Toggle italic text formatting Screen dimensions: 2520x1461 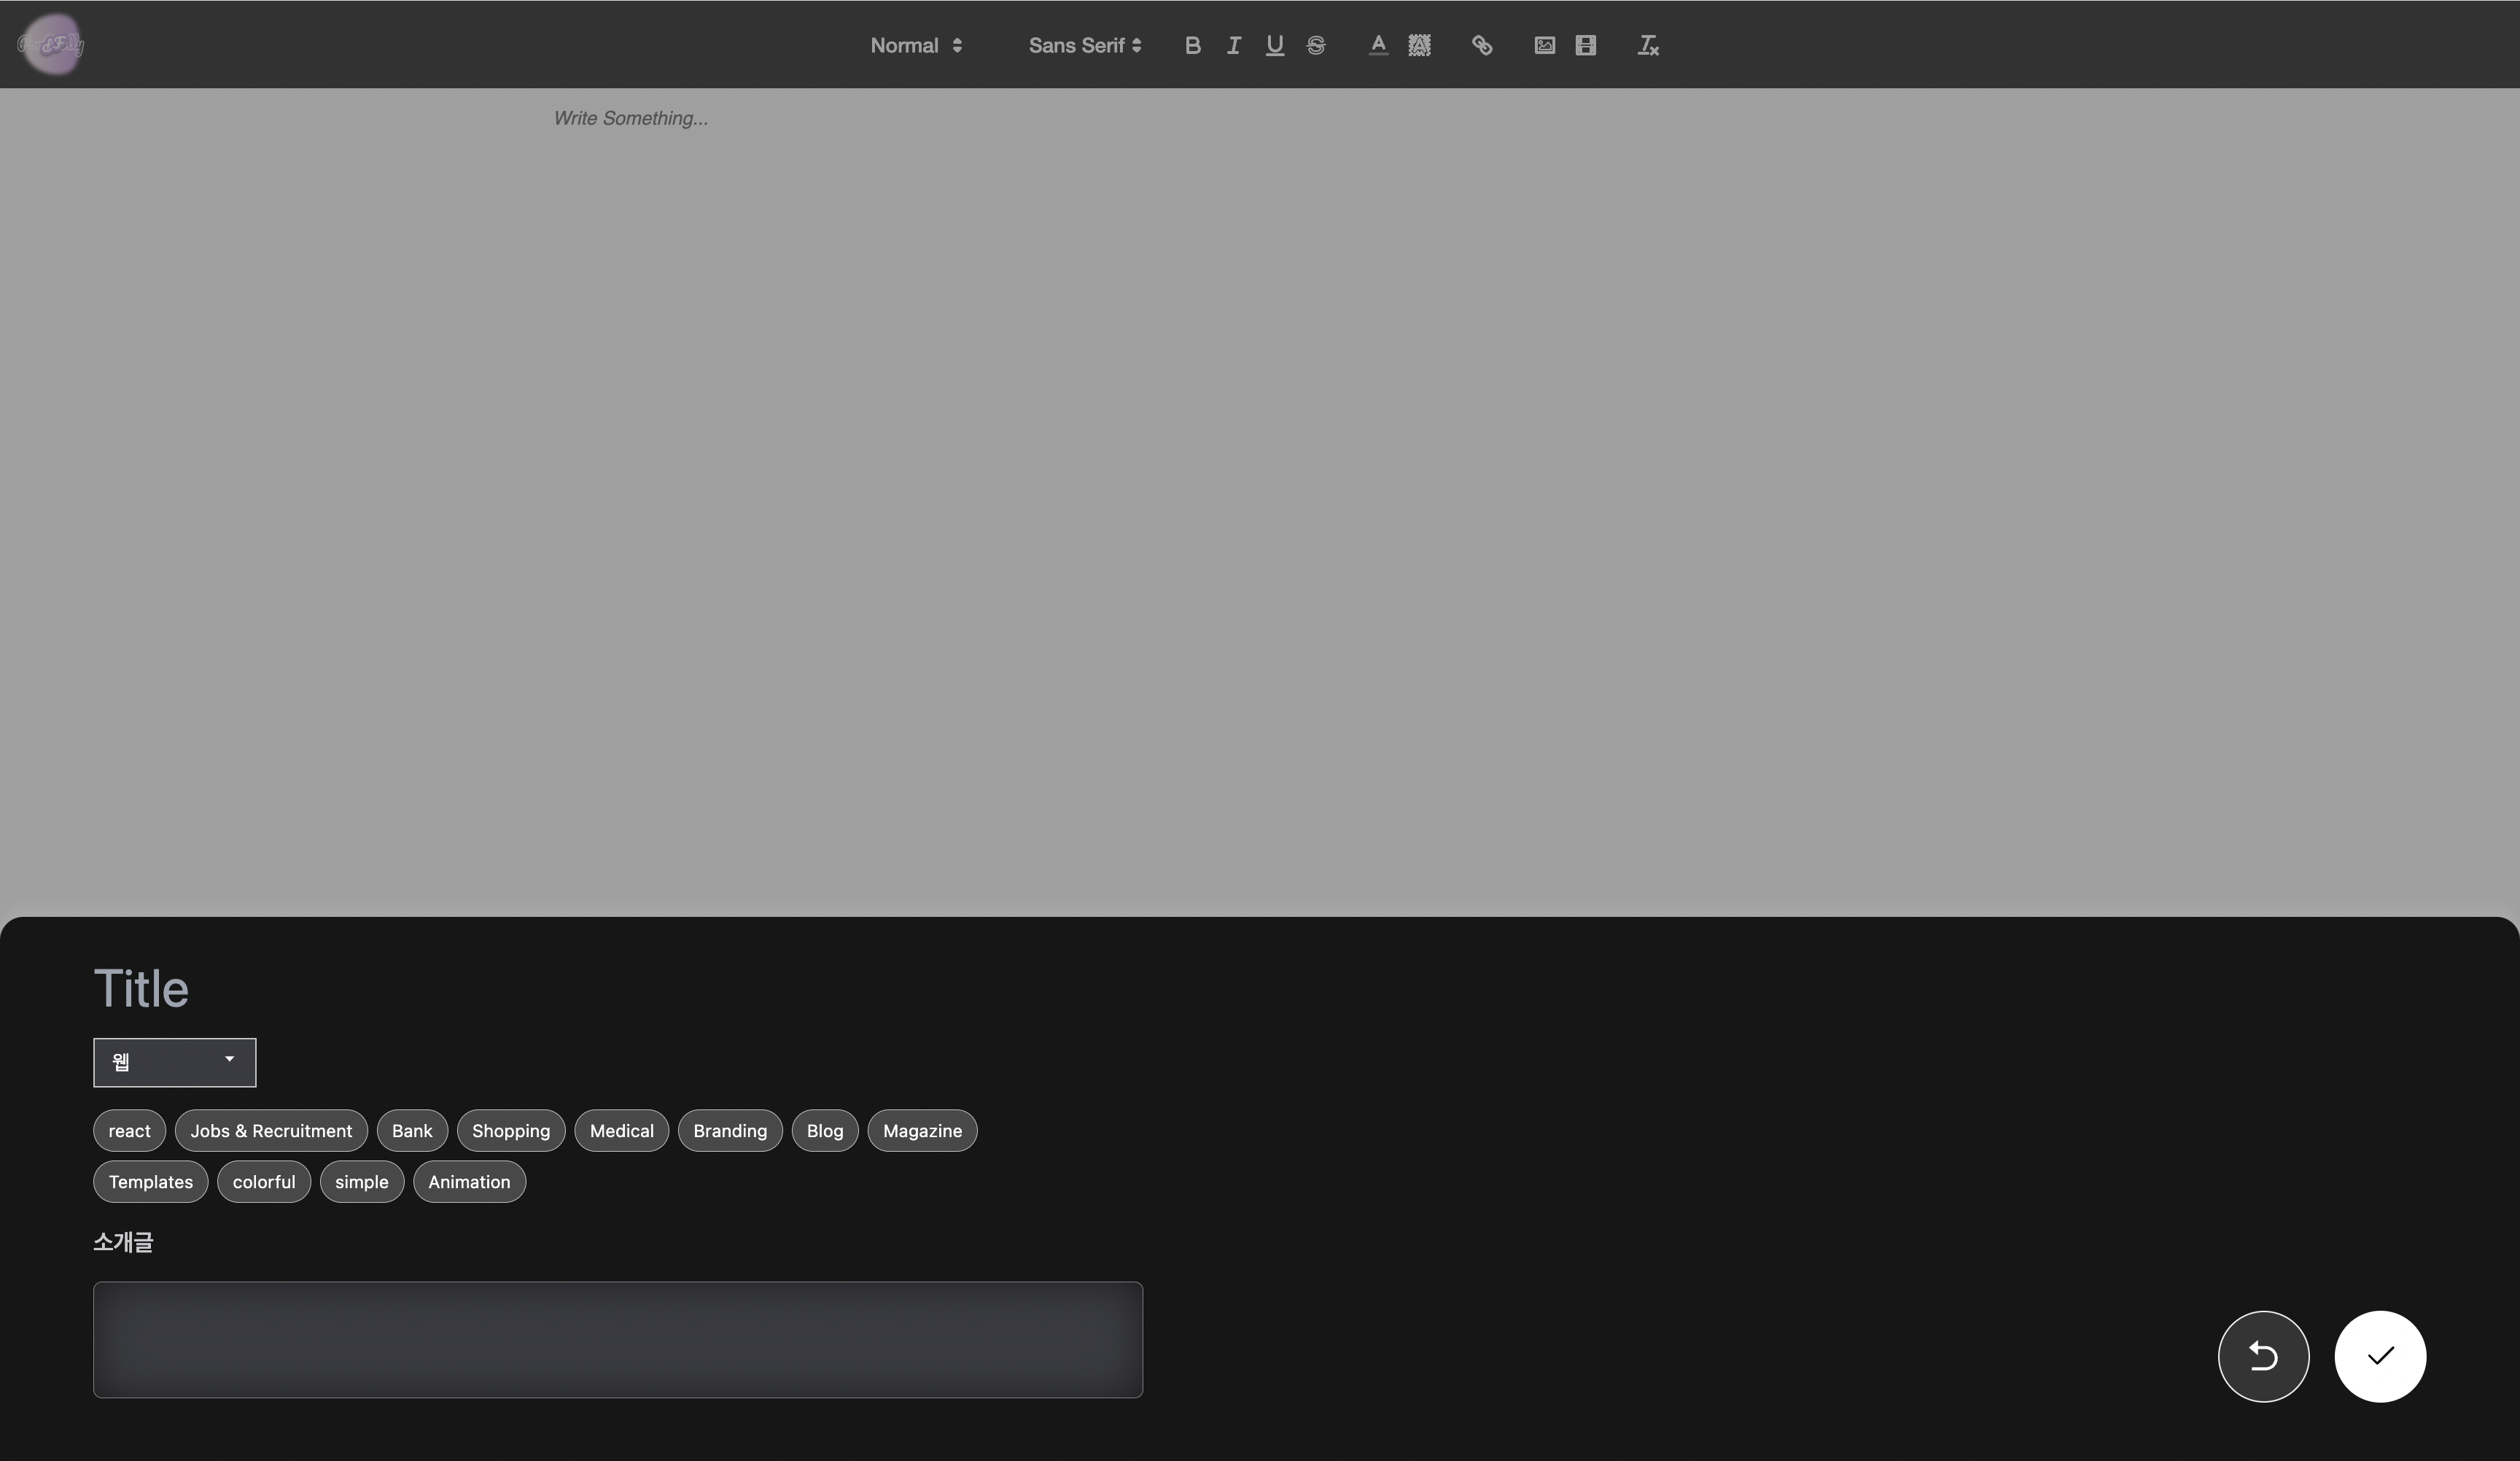pyautogui.click(x=1233, y=45)
